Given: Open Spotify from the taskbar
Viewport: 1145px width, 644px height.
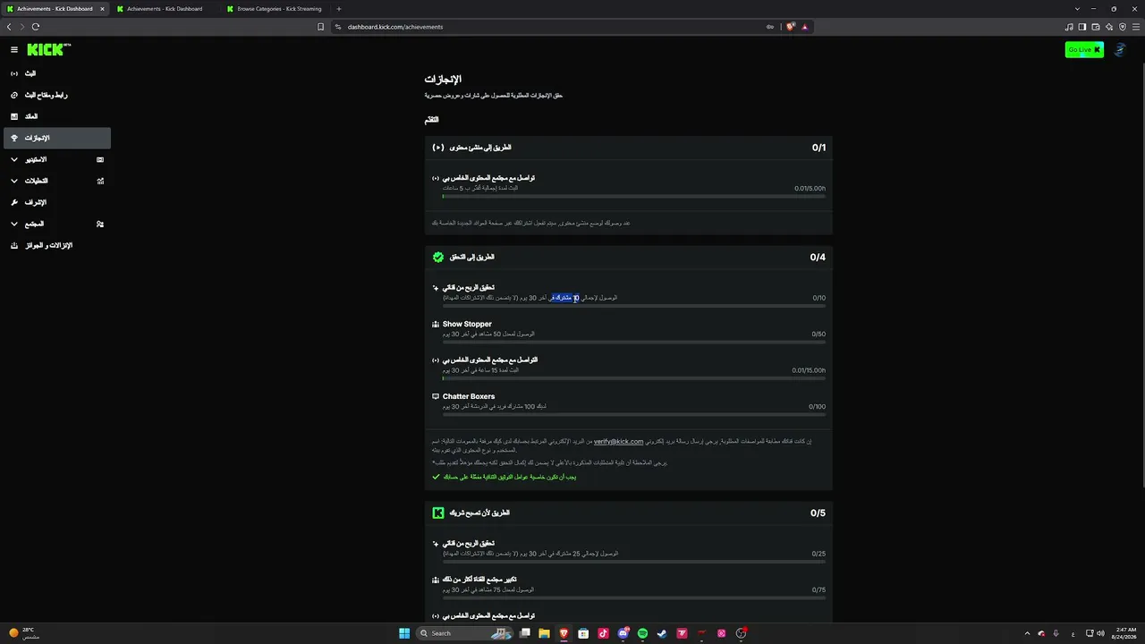Looking at the screenshot, I should click(642, 633).
